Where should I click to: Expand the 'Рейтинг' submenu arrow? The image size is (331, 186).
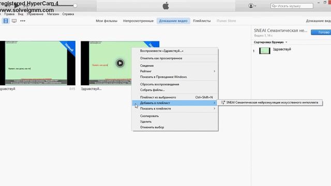pos(214,71)
